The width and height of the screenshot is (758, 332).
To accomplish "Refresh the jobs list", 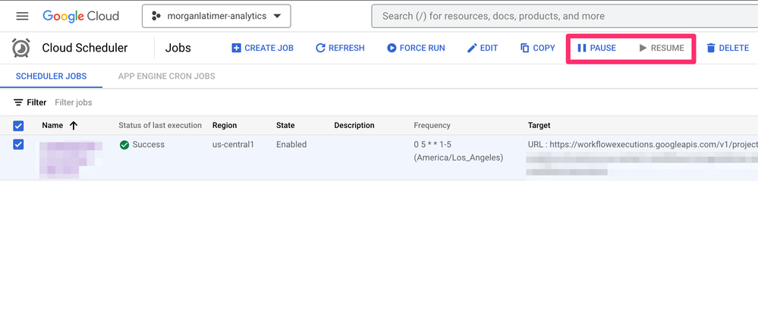I will point(340,48).
